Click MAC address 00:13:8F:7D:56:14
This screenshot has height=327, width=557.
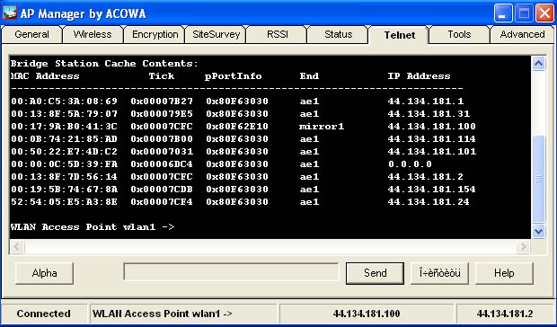pos(64,176)
